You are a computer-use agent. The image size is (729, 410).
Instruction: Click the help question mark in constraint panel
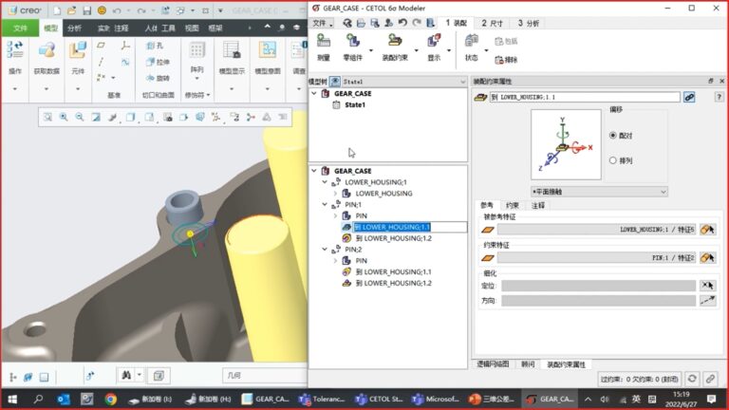[x=719, y=97]
